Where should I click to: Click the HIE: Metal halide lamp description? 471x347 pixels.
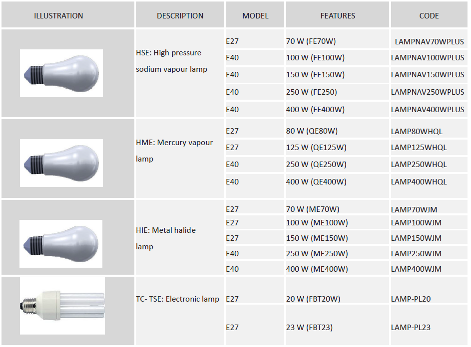pos(166,238)
